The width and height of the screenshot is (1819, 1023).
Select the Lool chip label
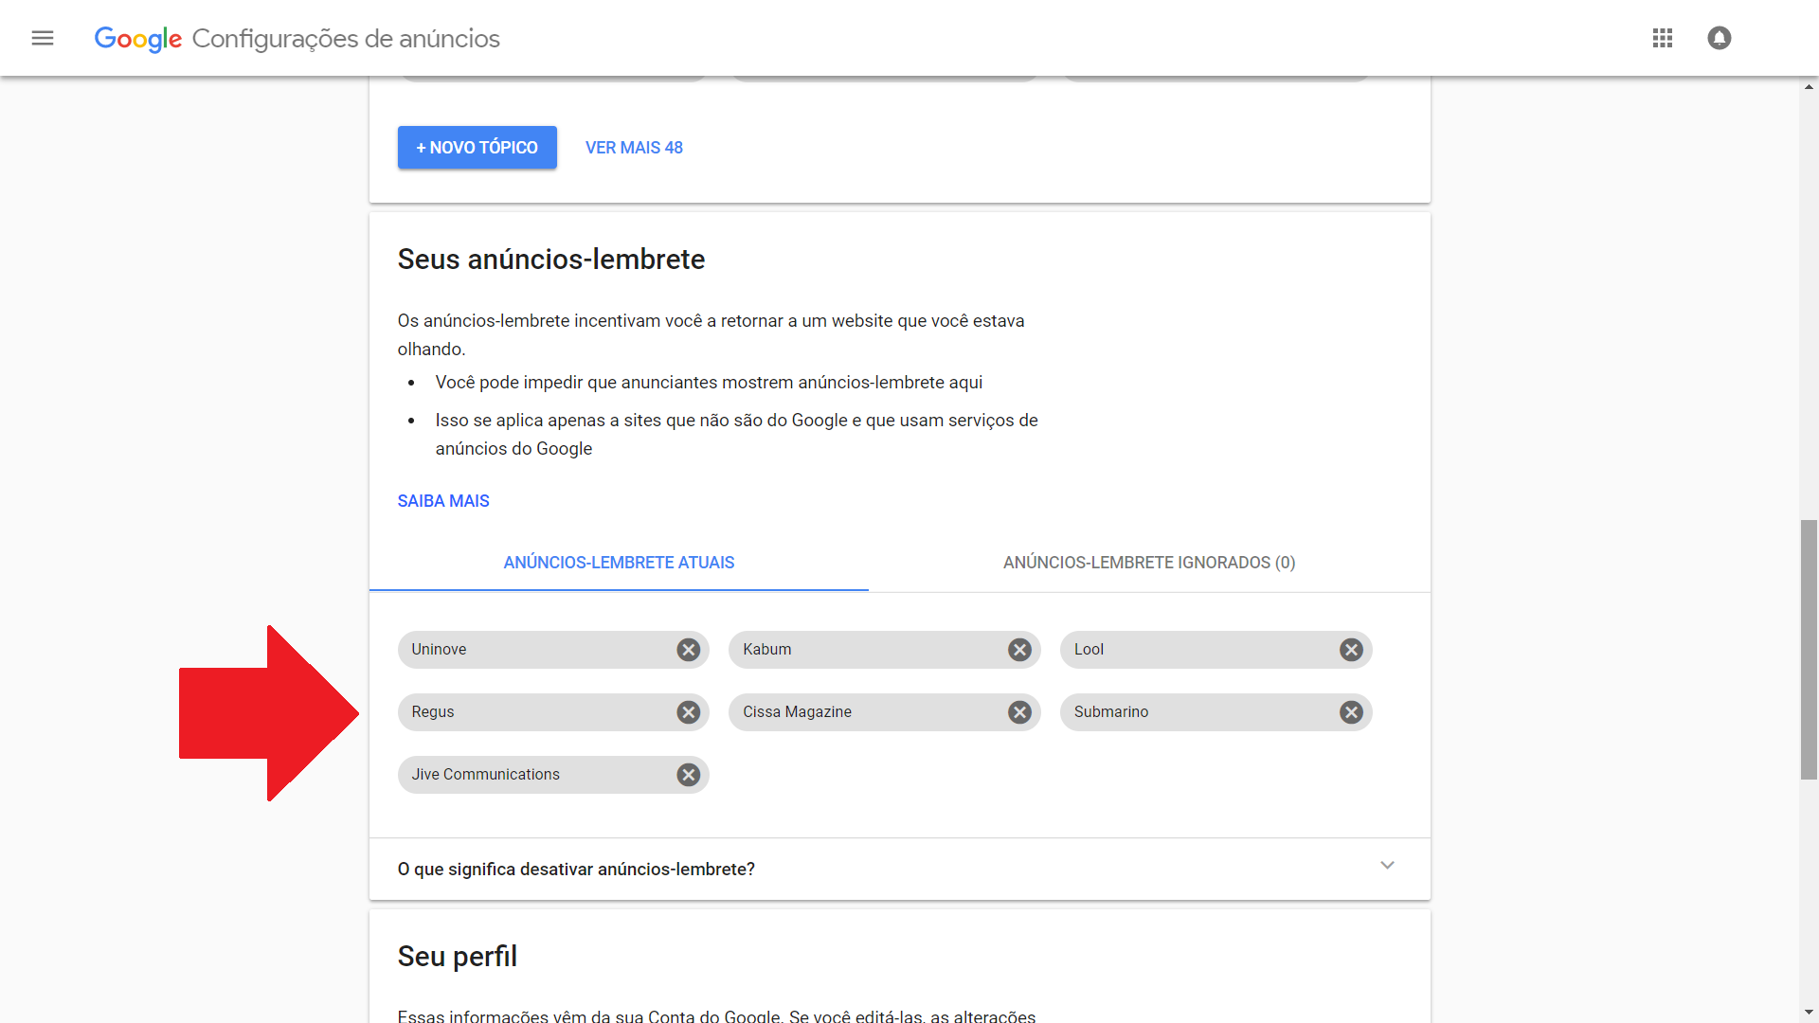point(1090,650)
